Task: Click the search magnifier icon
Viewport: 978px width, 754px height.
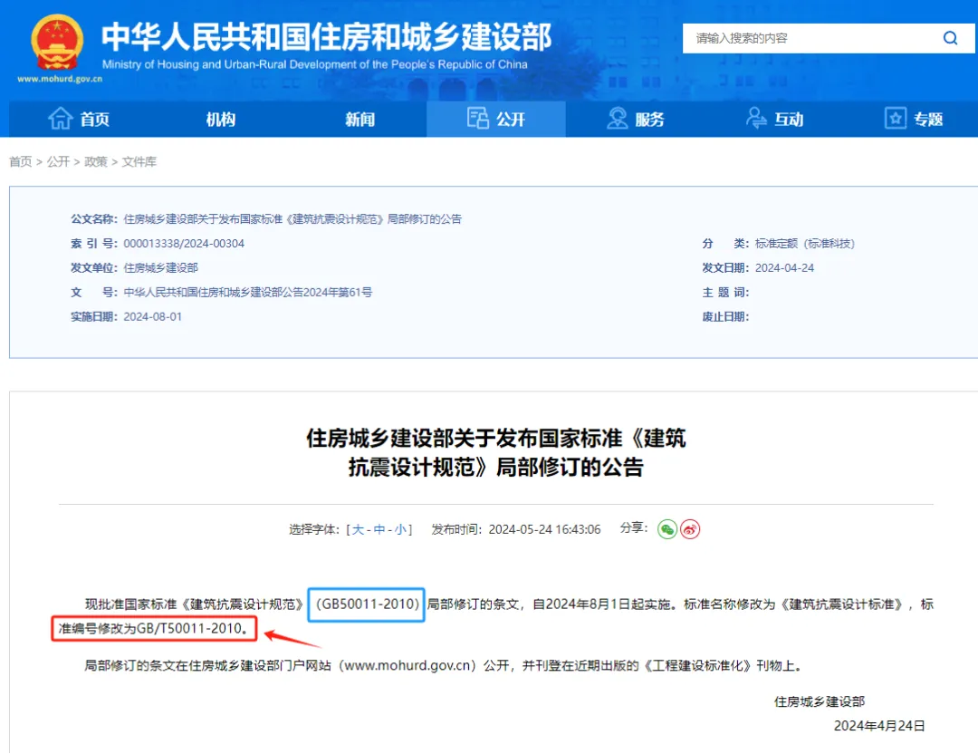Action: click(x=950, y=38)
